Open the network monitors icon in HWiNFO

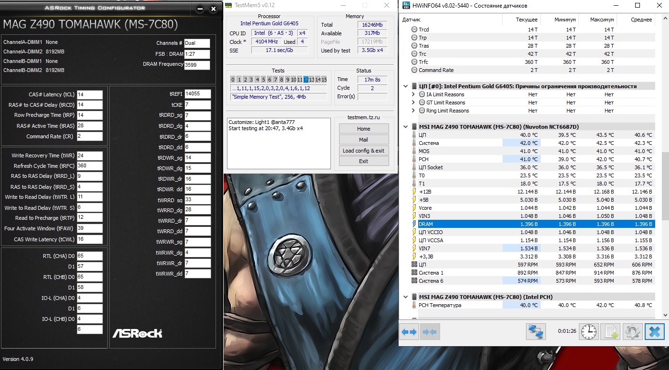pos(536,331)
